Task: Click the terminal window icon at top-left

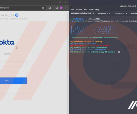Action: coord(71,6)
